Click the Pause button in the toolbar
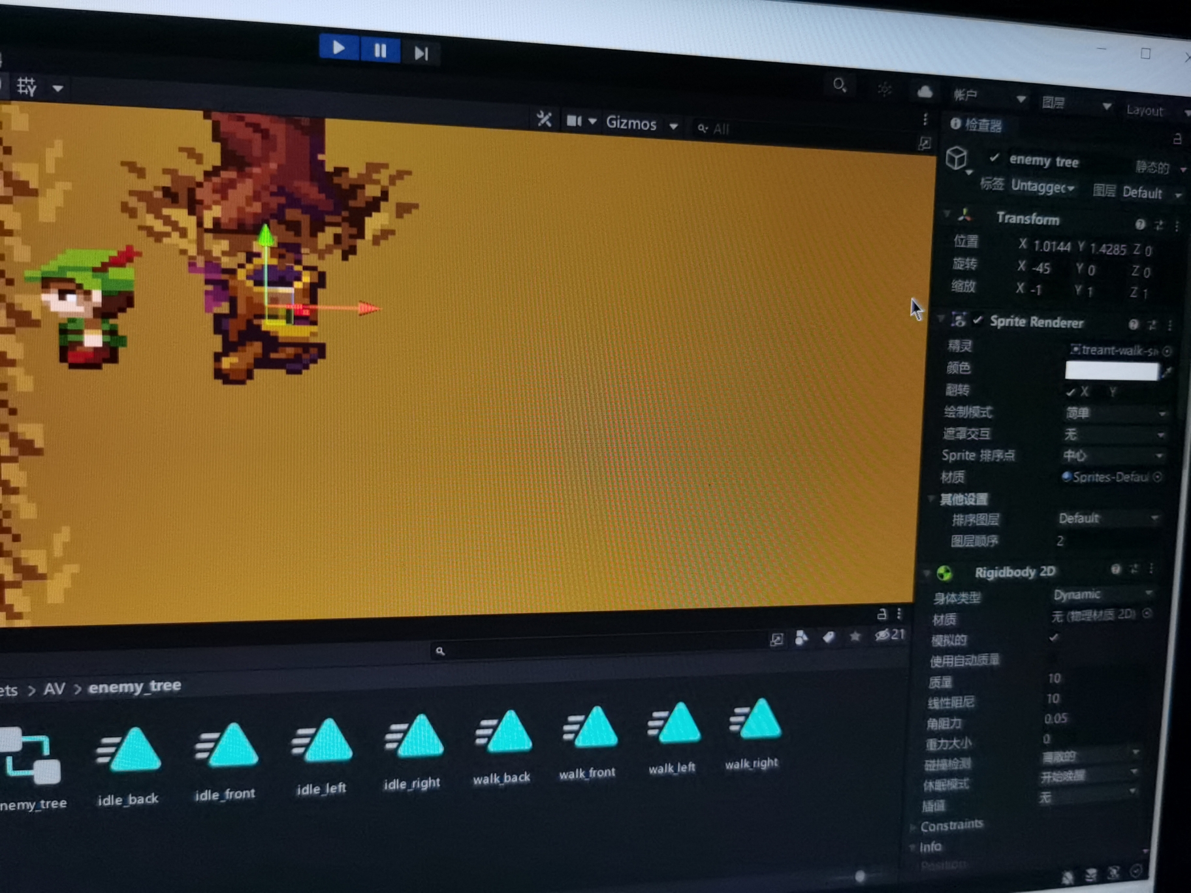The height and width of the screenshot is (893, 1191). 380,50
